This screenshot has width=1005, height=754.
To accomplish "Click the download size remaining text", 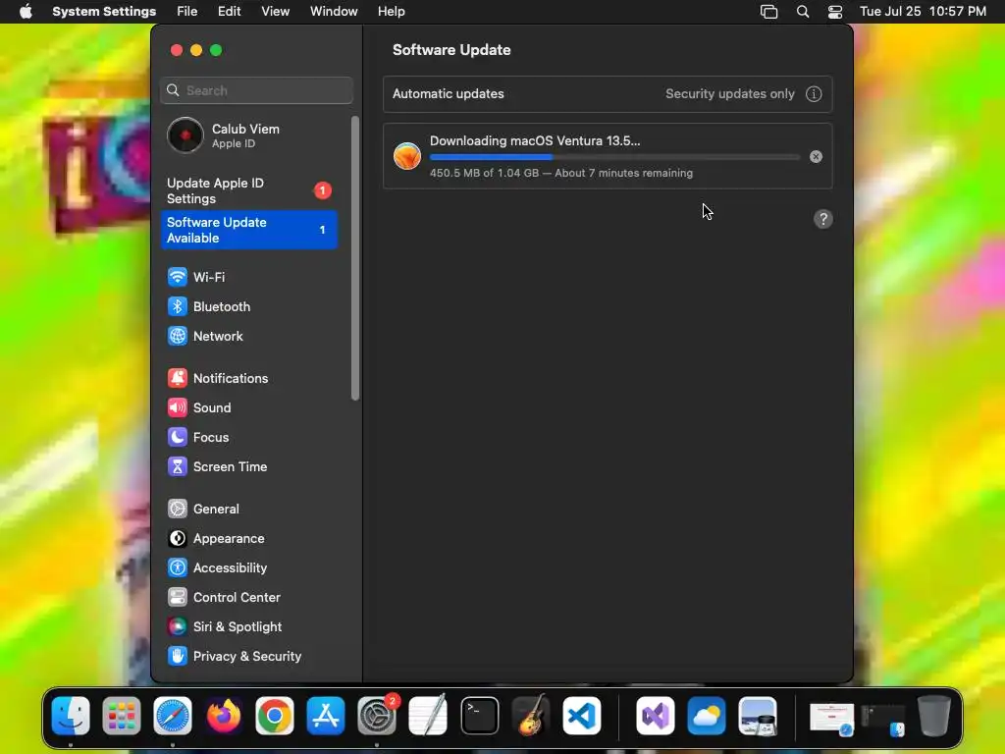I will click(x=560, y=173).
